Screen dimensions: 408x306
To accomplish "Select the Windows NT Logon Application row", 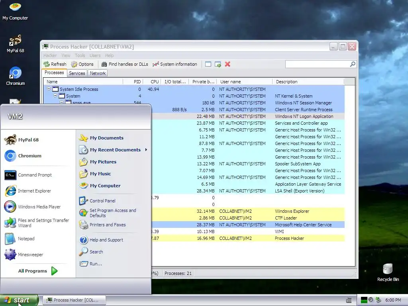I will click(248, 116).
